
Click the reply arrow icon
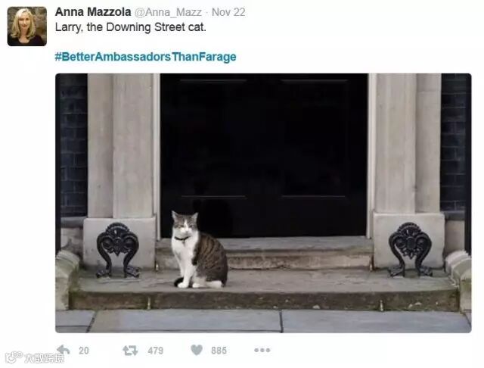[x=64, y=350]
